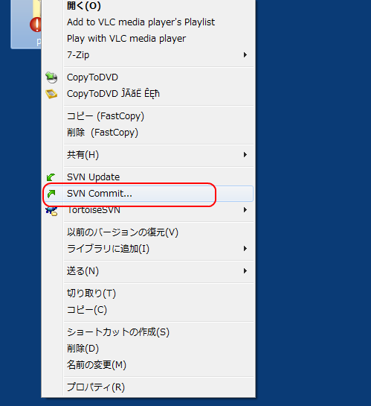Select 名前の変更(M) to rename
Viewport: 371px width, 406px height.
point(147,365)
